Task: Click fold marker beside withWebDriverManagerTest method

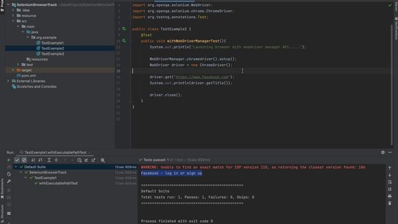Action: pos(131,41)
